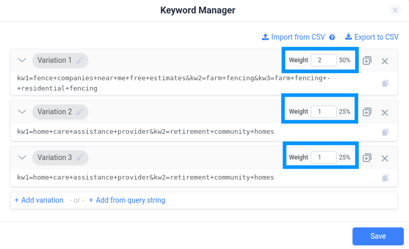Viewport: 409px width, 249px height.
Task: Duplicate Variation 1 using the copy-plus icon
Action: [367, 61]
